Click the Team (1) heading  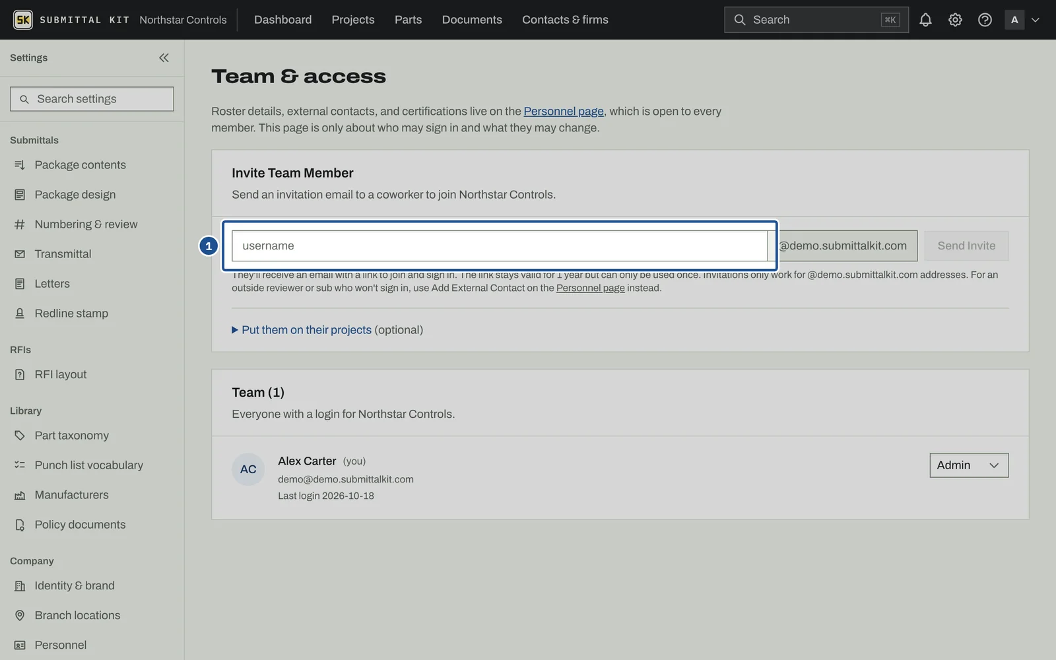pyautogui.click(x=258, y=393)
